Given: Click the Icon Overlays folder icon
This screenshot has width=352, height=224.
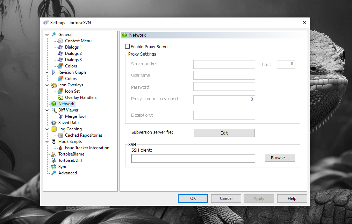Looking at the screenshot, I should (x=54, y=85).
